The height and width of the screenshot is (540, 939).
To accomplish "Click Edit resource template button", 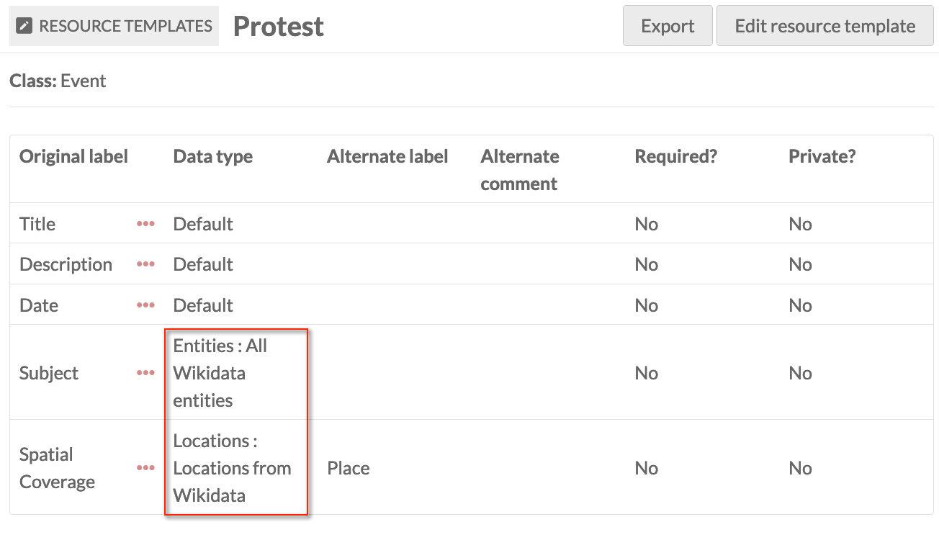I will [x=825, y=27].
